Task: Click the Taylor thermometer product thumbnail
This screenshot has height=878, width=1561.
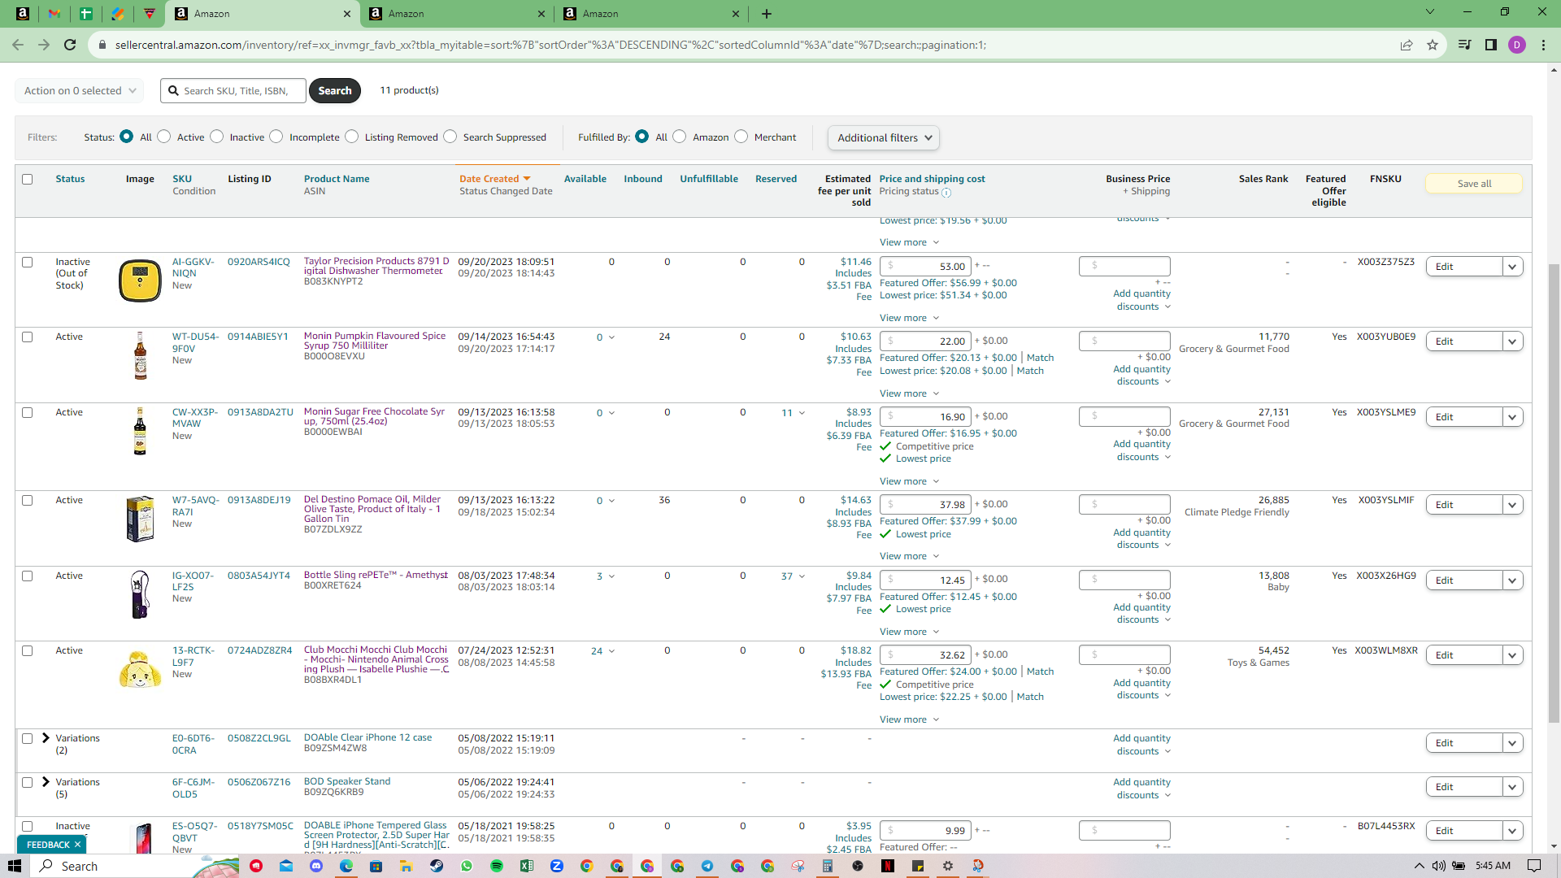Action: 140,280
